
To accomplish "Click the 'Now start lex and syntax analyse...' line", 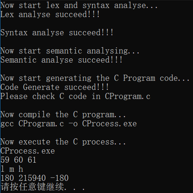I will pos(79,6).
